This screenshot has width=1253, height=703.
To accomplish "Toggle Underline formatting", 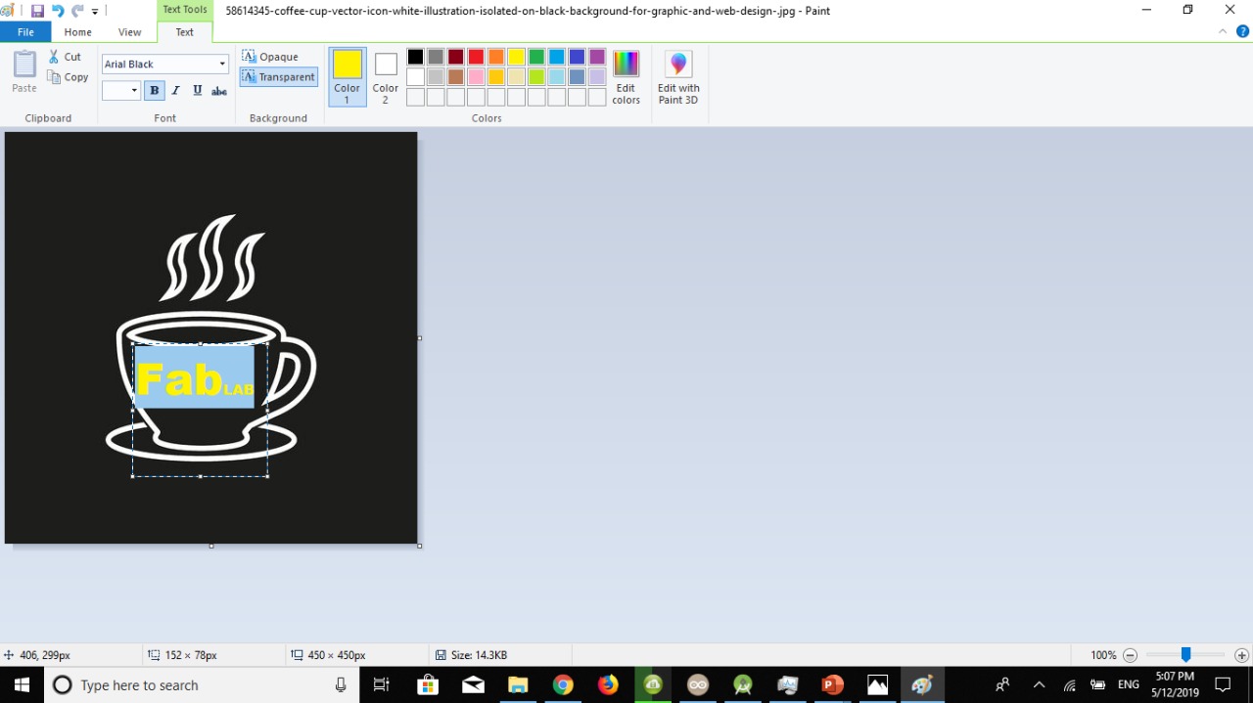I will pos(198,91).
